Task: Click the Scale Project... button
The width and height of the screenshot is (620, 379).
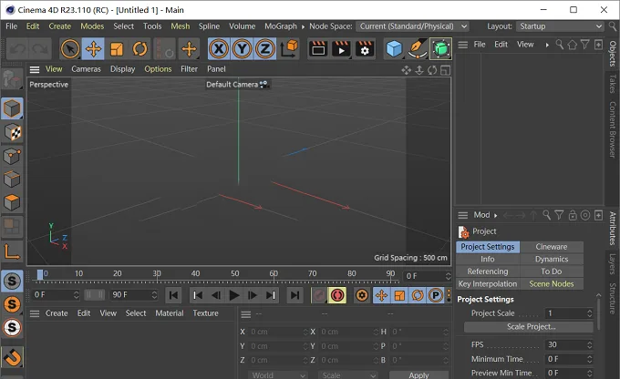Action: tap(529, 327)
